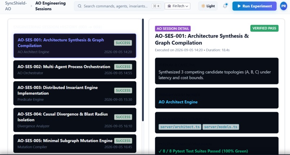Viewport: 290px width, 155px height.
Task: Click SUCCESS badge on AO-SES-005
Action: click(x=123, y=141)
